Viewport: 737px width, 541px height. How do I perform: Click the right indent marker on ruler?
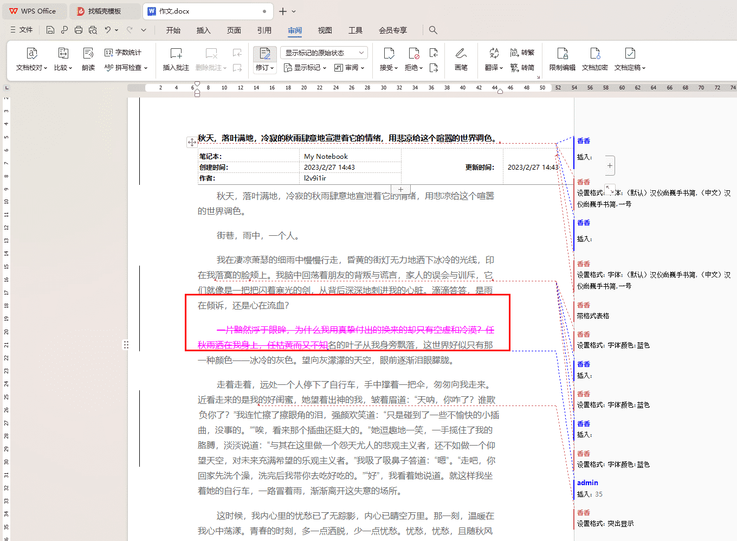tap(500, 91)
